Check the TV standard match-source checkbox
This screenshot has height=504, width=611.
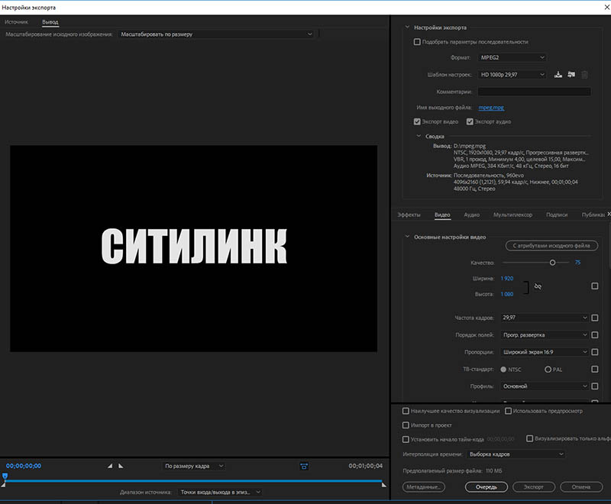pos(595,369)
